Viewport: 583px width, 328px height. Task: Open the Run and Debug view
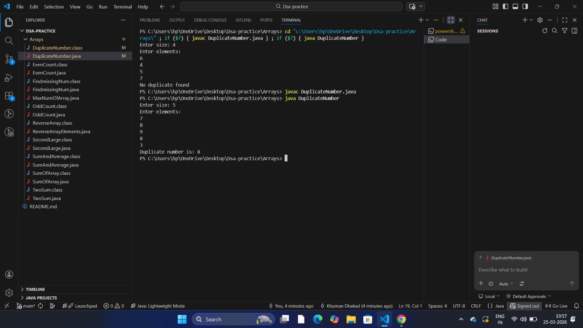point(9,78)
